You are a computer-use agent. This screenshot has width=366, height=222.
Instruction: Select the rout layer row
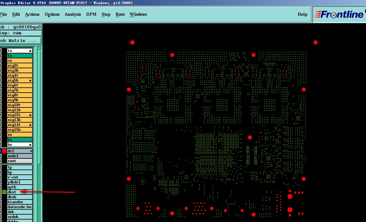[x=20, y=161]
